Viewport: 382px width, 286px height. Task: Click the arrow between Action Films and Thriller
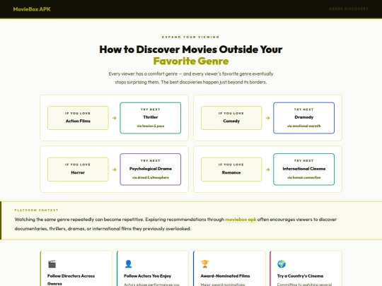115,118
